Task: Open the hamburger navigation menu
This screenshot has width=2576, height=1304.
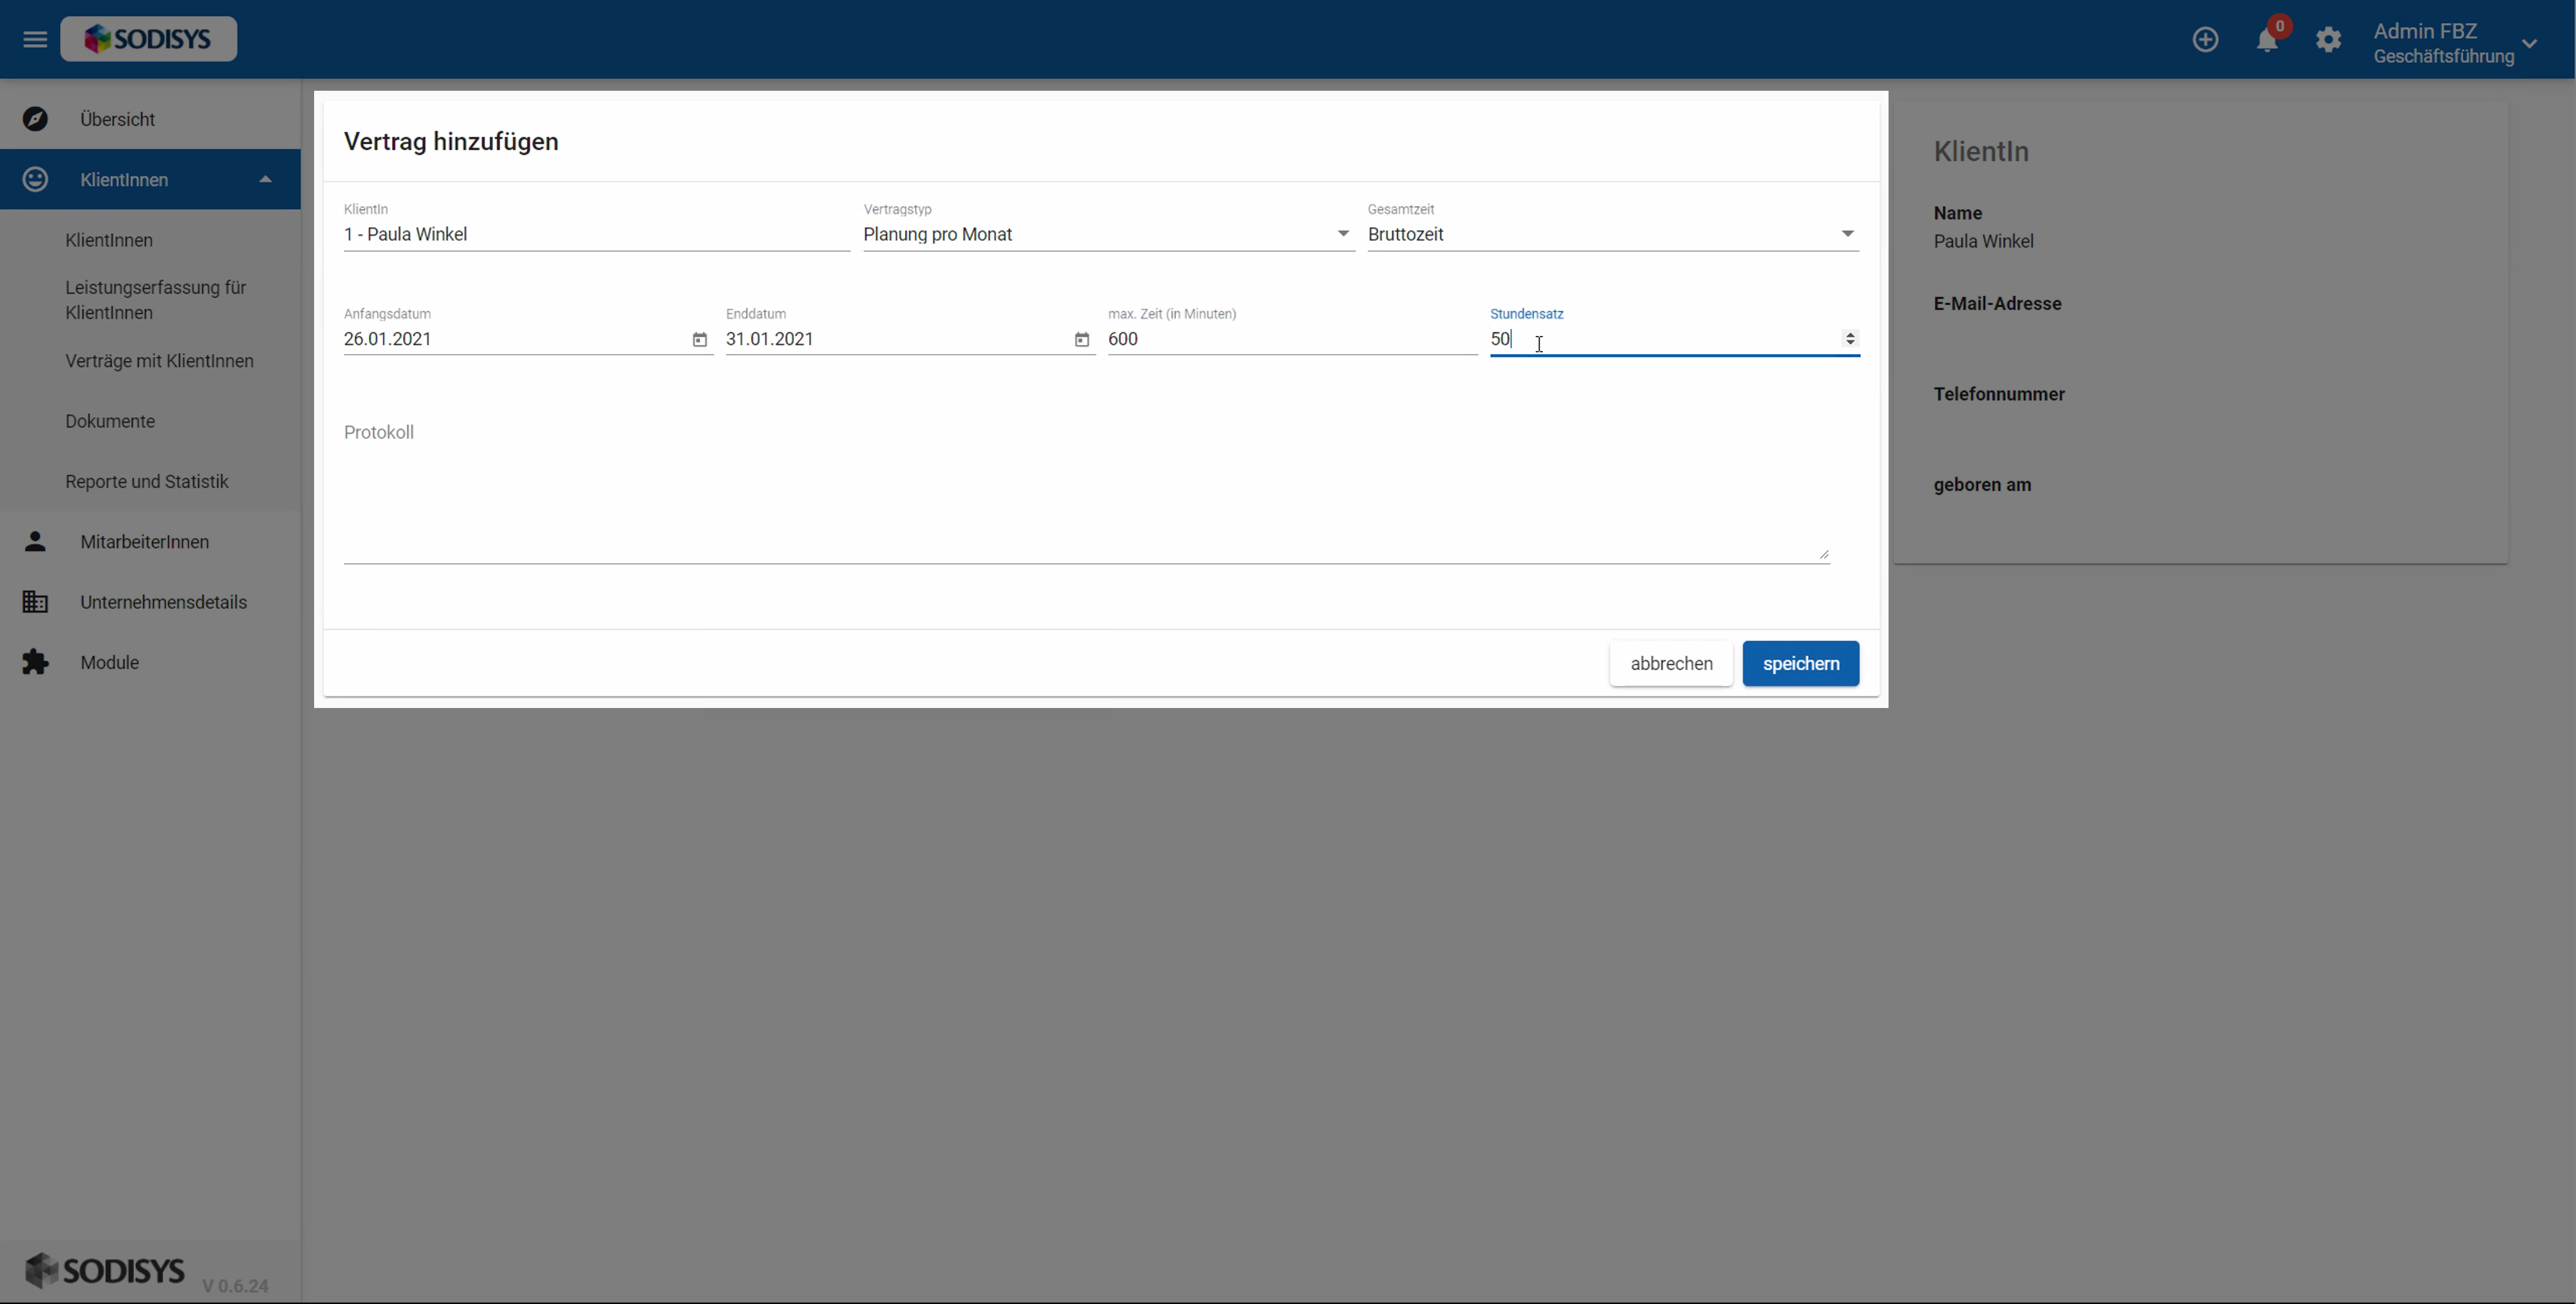Action: coord(35,40)
